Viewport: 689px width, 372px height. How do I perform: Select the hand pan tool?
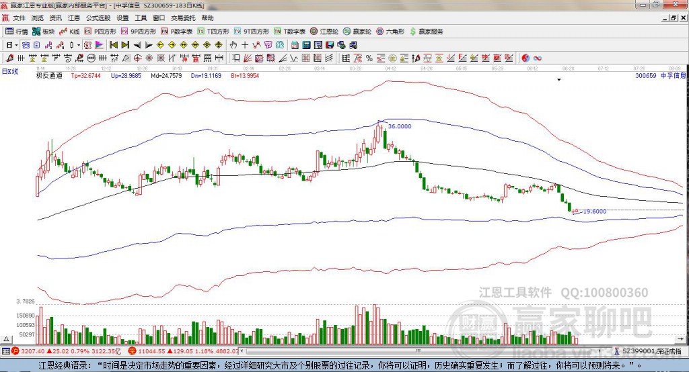233,45
